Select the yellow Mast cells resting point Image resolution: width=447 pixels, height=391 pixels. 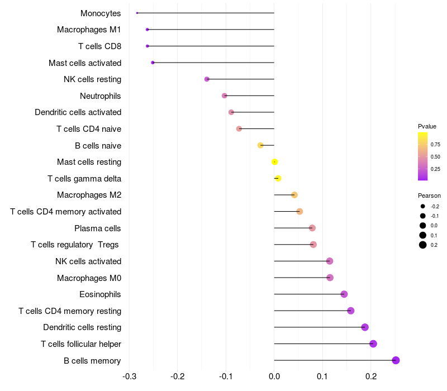tap(274, 162)
